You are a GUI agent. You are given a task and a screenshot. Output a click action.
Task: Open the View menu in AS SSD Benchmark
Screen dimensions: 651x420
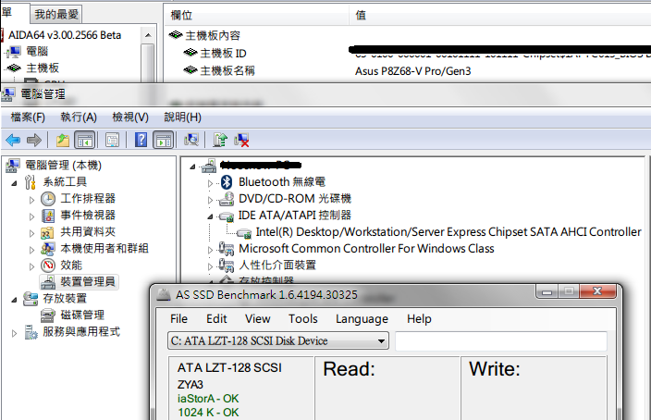[257, 318]
